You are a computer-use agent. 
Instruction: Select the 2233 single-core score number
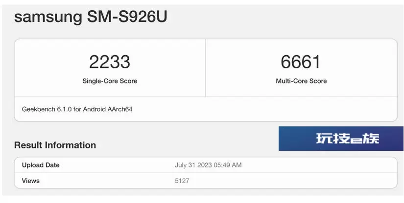point(110,62)
